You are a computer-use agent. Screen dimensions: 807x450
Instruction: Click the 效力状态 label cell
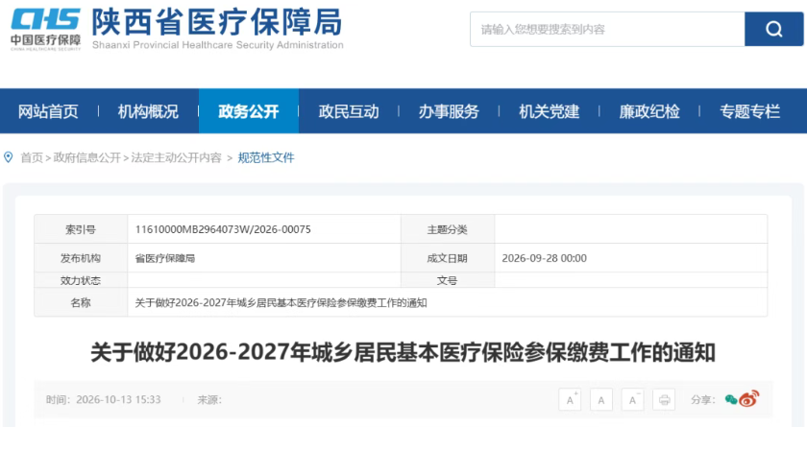coord(81,280)
